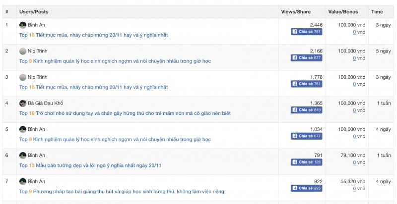Image resolution: width=397 pixels, height=204 pixels.
Task: Click user name Bình An in row 6
Action: pyautogui.click(x=36, y=155)
